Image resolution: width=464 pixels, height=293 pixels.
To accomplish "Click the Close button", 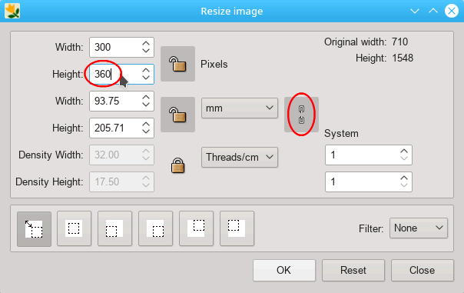I will pos(423,270).
